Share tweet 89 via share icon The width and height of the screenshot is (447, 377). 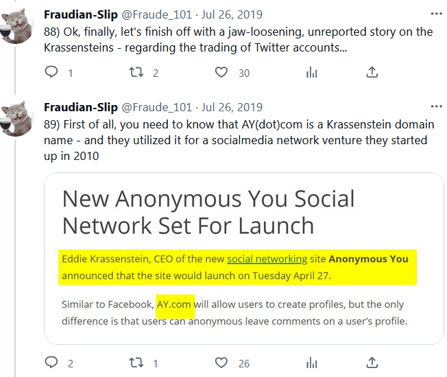[372, 363]
